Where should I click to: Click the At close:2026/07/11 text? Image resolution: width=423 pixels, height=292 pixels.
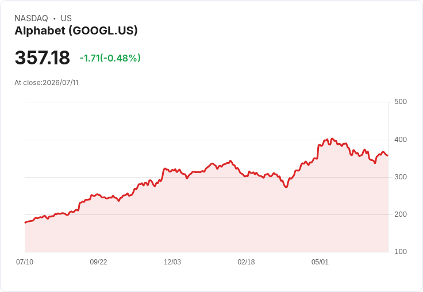tap(47, 83)
